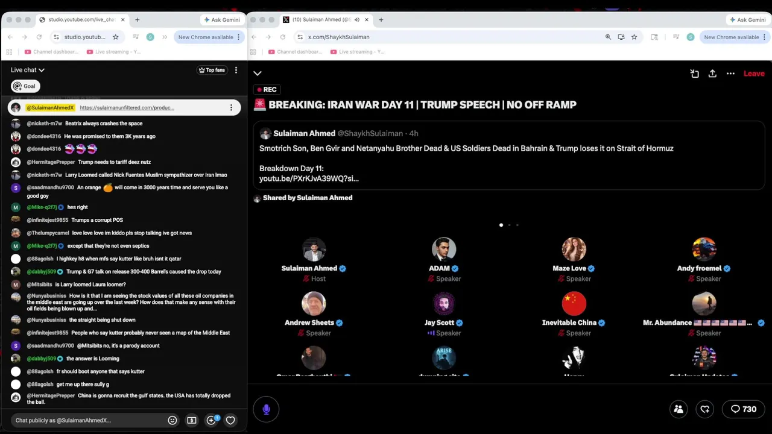Open new tab in X window

[381, 20]
